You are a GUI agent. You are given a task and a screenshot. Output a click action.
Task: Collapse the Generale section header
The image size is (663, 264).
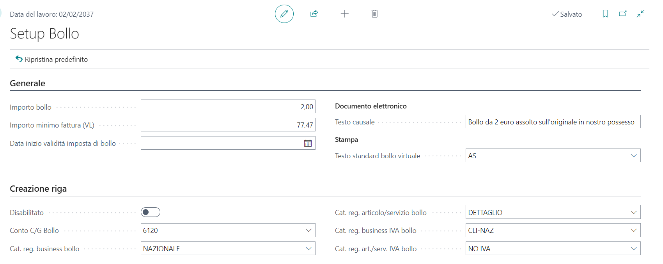click(x=27, y=83)
